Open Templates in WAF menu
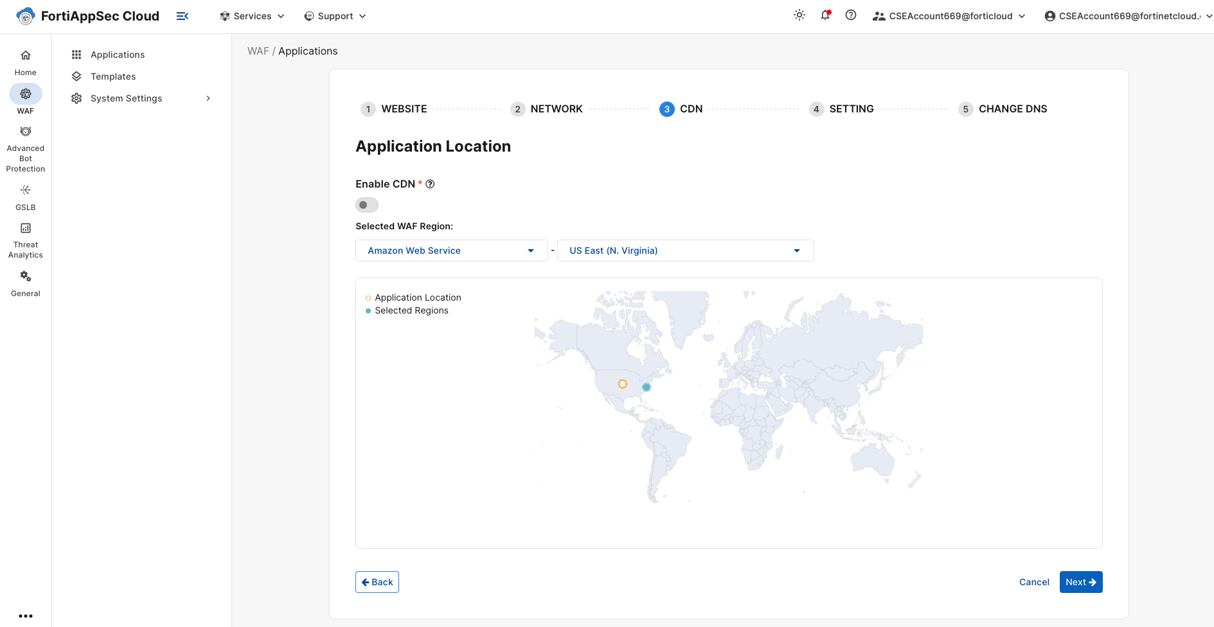The height and width of the screenshot is (627, 1214). 113,76
